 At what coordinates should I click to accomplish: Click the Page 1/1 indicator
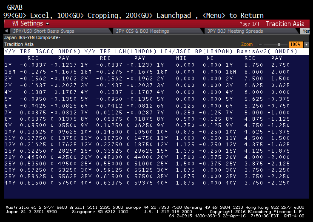click(249, 24)
